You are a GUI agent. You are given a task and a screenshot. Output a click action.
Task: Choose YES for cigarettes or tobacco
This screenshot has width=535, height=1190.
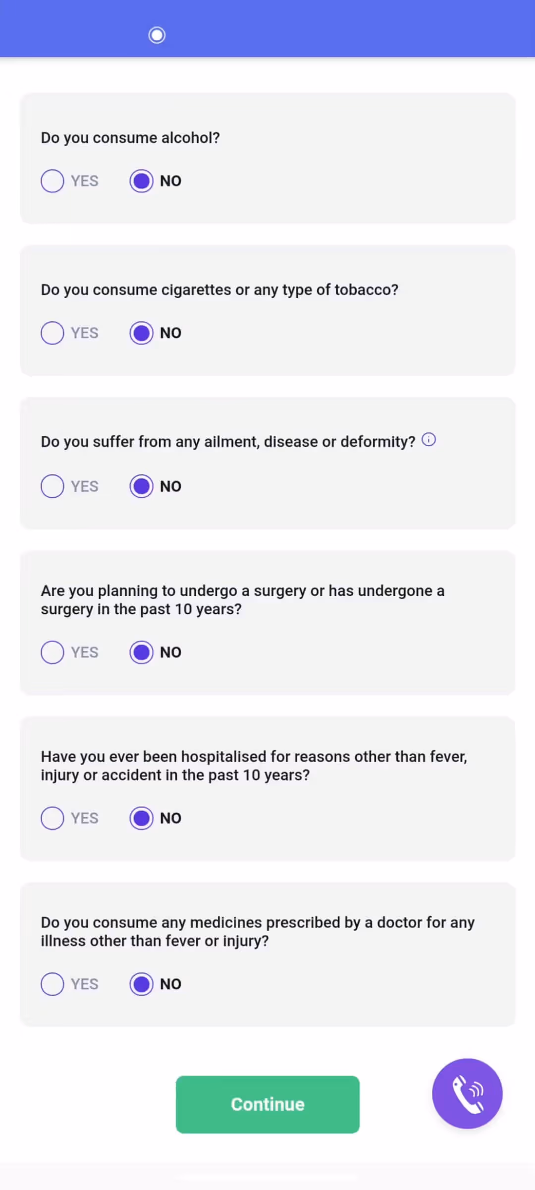[53, 333]
